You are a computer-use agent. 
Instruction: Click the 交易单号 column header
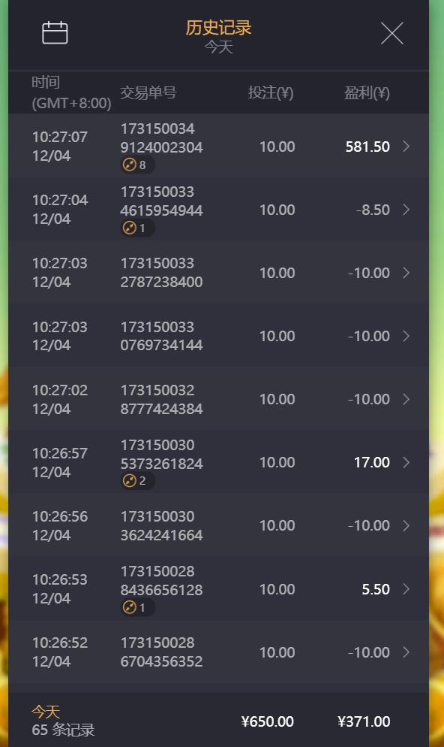[148, 92]
